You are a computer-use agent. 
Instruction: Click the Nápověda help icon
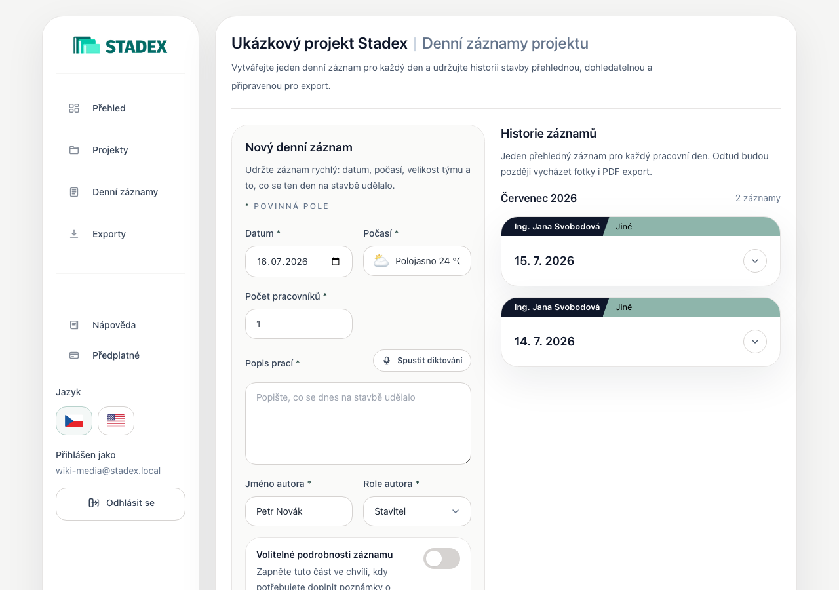[74, 325]
